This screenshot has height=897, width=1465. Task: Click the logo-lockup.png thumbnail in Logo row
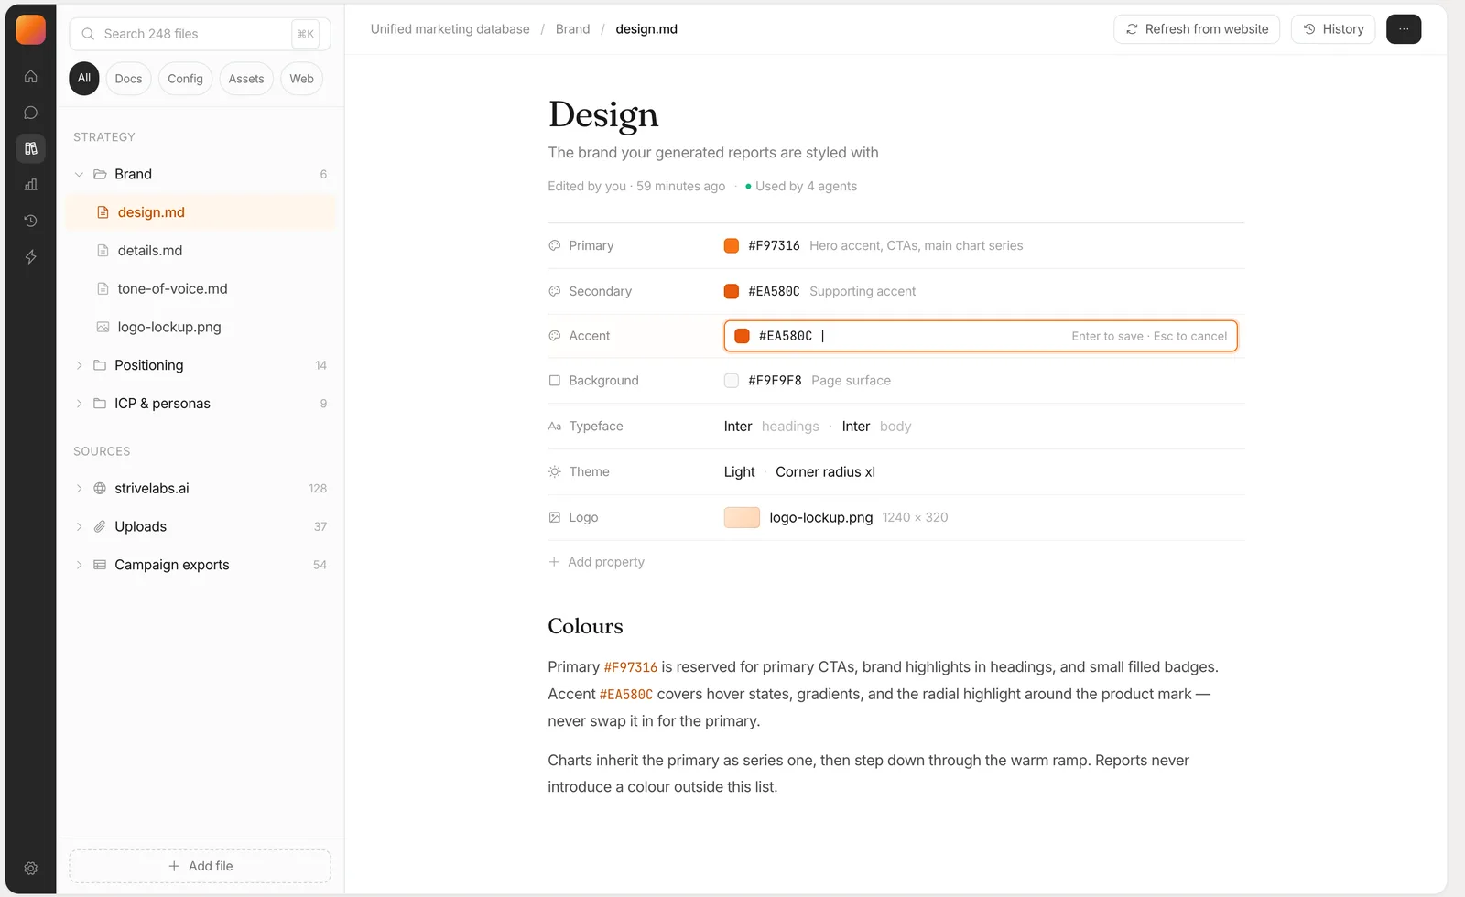click(x=742, y=517)
